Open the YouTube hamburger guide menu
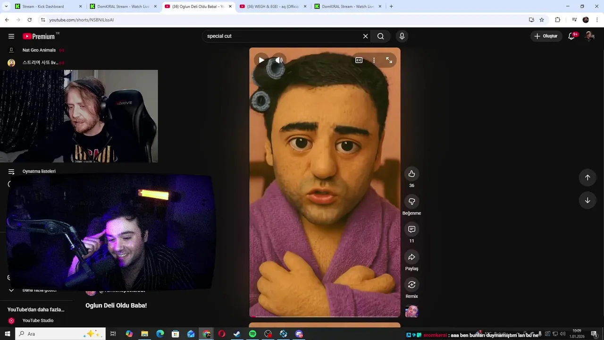This screenshot has height=340, width=604. click(x=11, y=36)
